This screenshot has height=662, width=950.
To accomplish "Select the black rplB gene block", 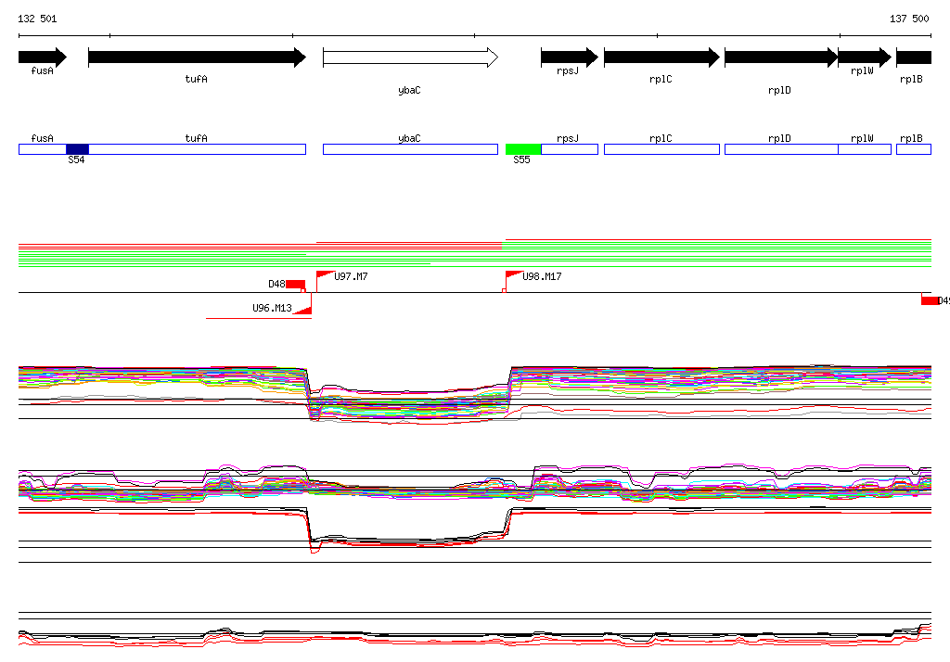I will coord(914,57).
